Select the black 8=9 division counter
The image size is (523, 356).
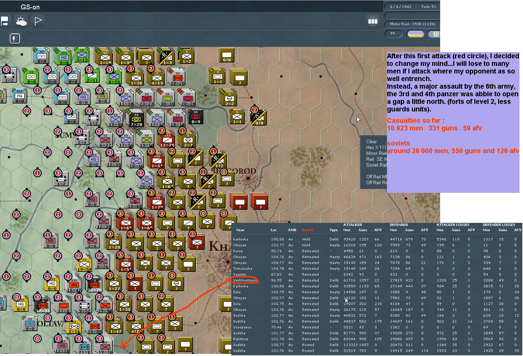coord(196,117)
